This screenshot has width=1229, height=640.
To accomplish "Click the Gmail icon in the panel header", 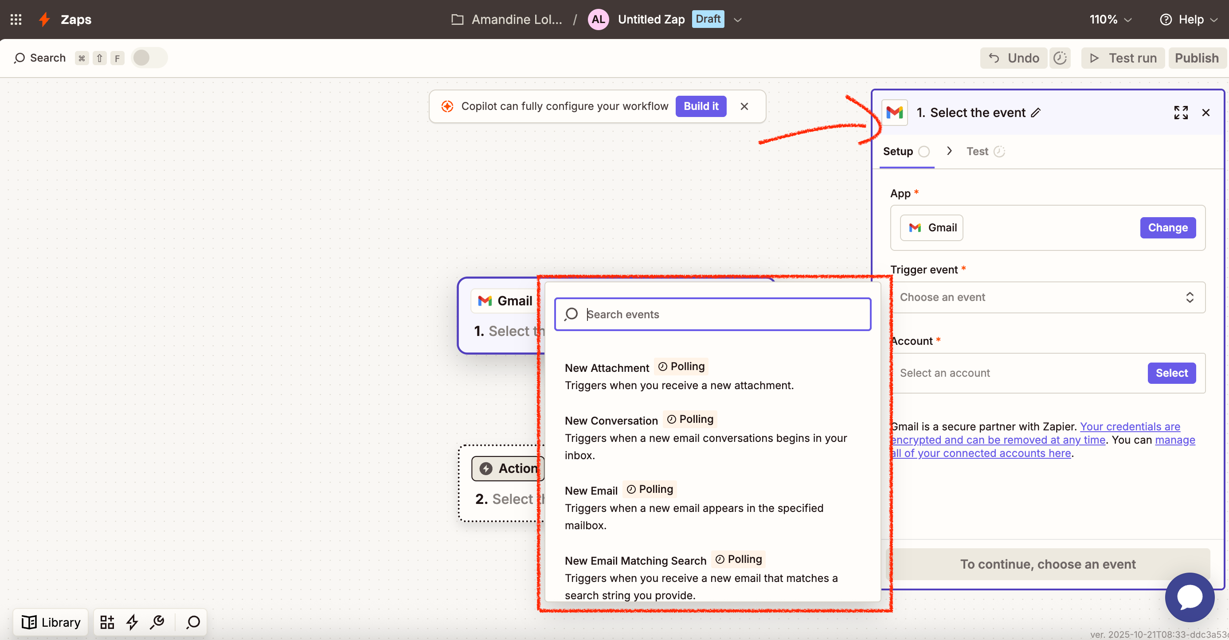I will coord(894,113).
